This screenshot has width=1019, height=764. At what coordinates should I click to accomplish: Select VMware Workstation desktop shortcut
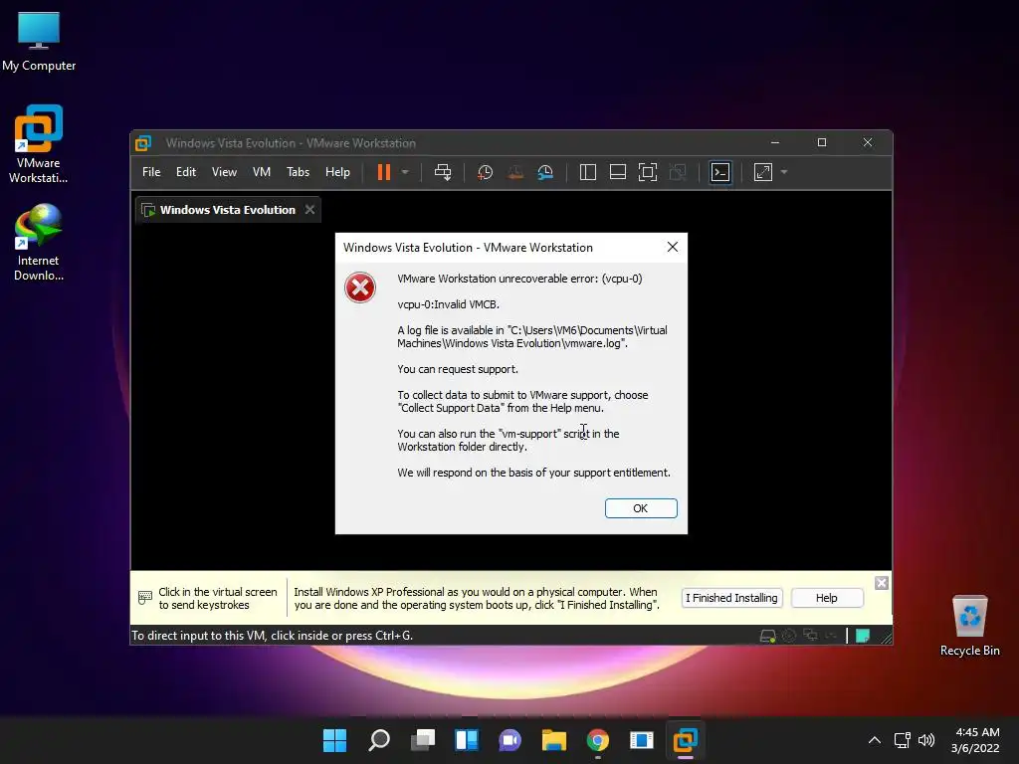(x=39, y=144)
